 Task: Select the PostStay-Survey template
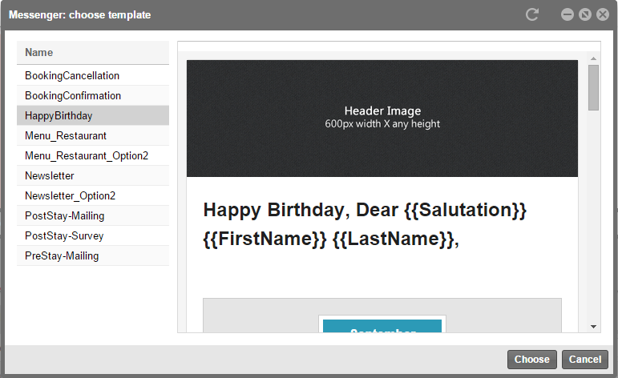(64, 235)
